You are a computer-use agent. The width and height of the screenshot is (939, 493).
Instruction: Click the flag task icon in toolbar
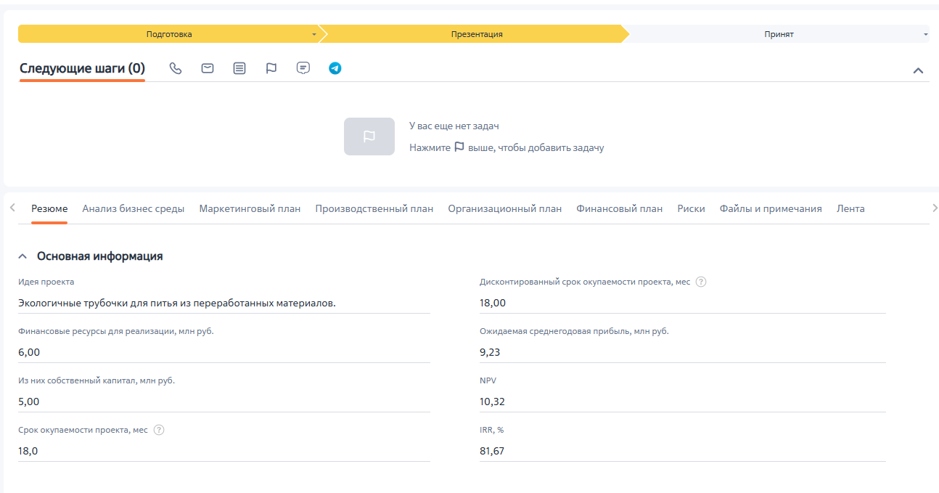click(x=271, y=68)
